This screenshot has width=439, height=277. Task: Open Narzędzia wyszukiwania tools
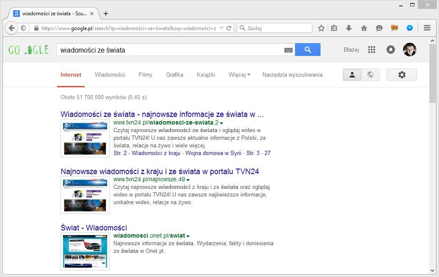point(292,75)
